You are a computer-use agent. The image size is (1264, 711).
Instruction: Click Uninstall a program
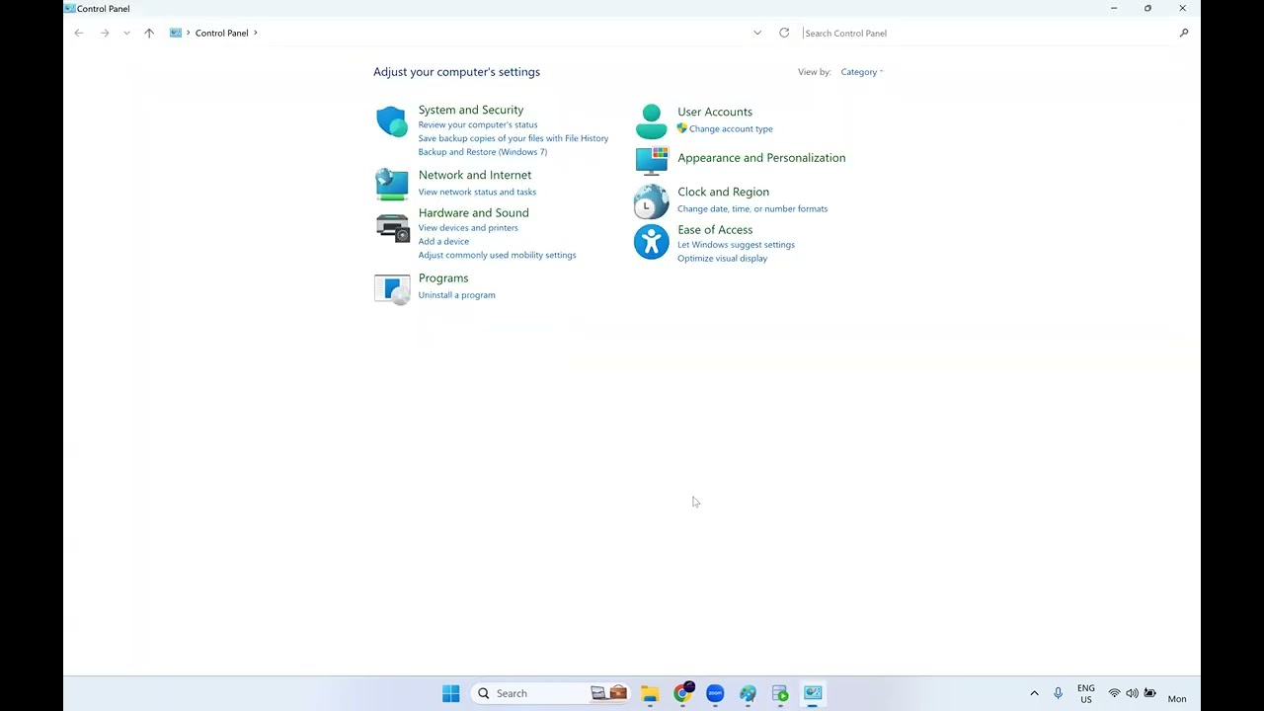click(456, 294)
